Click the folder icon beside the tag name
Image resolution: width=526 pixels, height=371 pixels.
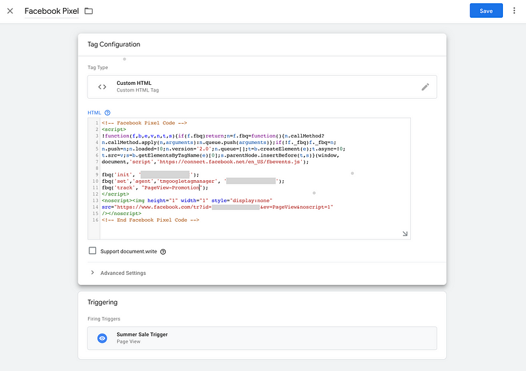(x=89, y=11)
